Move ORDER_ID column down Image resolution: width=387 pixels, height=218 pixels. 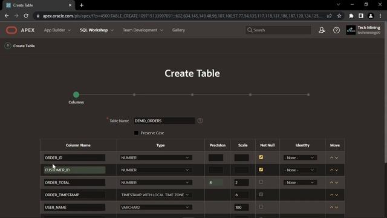tap(337, 157)
